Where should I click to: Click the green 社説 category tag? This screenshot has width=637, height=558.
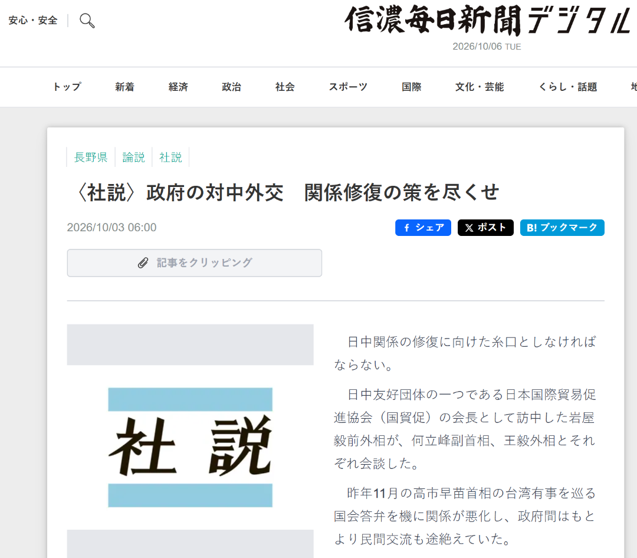coord(170,157)
